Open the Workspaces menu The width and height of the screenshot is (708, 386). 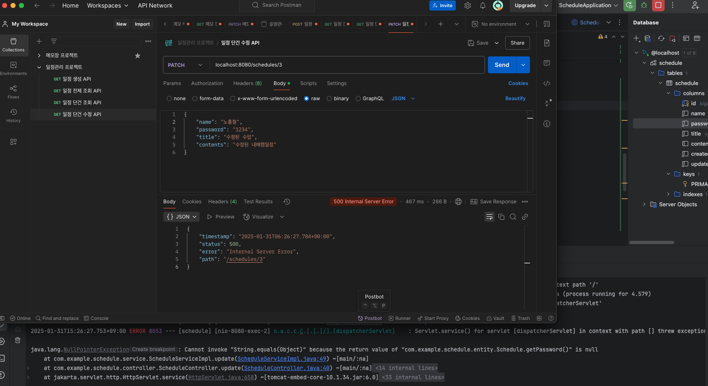pos(107,5)
